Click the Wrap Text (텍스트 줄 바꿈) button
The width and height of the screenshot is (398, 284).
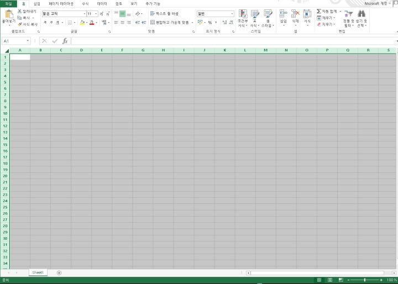coord(164,14)
